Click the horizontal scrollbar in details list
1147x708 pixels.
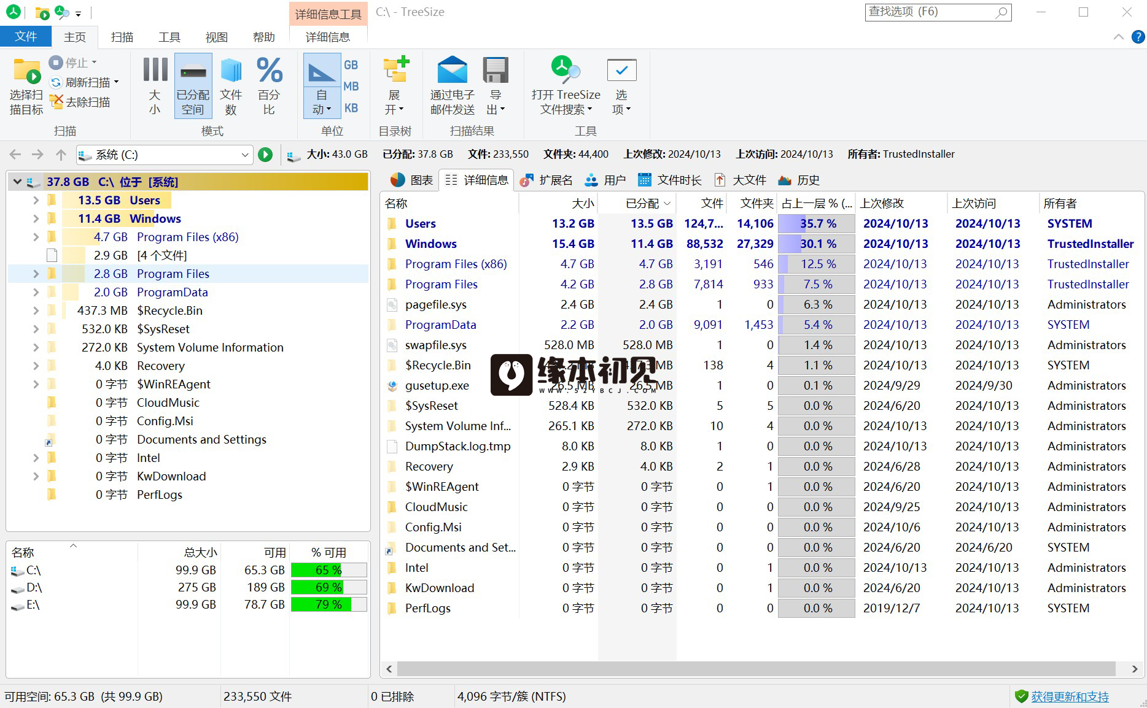pyautogui.click(x=756, y=669)
